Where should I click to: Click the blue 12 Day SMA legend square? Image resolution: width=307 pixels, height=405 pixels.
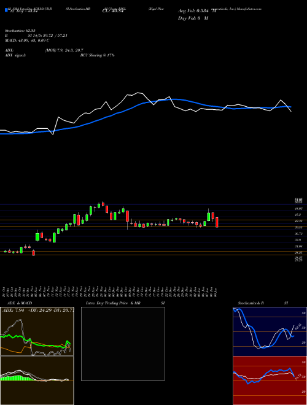pos(7,10)
